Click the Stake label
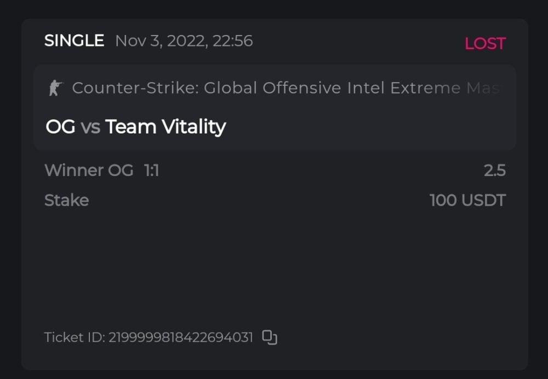 pos(66,200)
